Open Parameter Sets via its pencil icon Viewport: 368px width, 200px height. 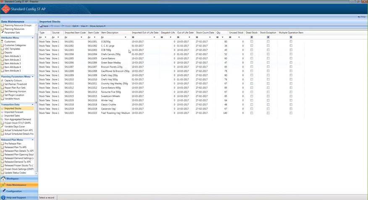pos(3,32)
